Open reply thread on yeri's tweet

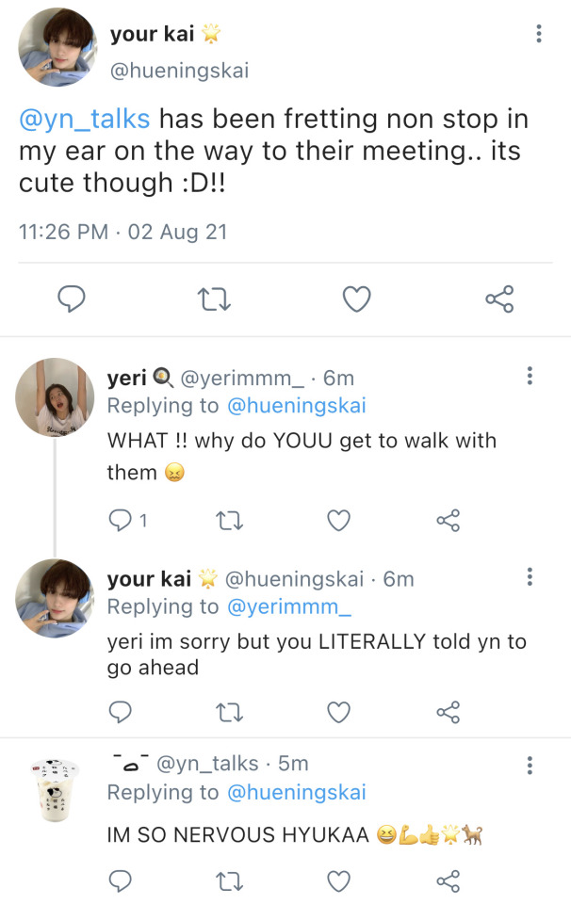[x=122, y=520]
